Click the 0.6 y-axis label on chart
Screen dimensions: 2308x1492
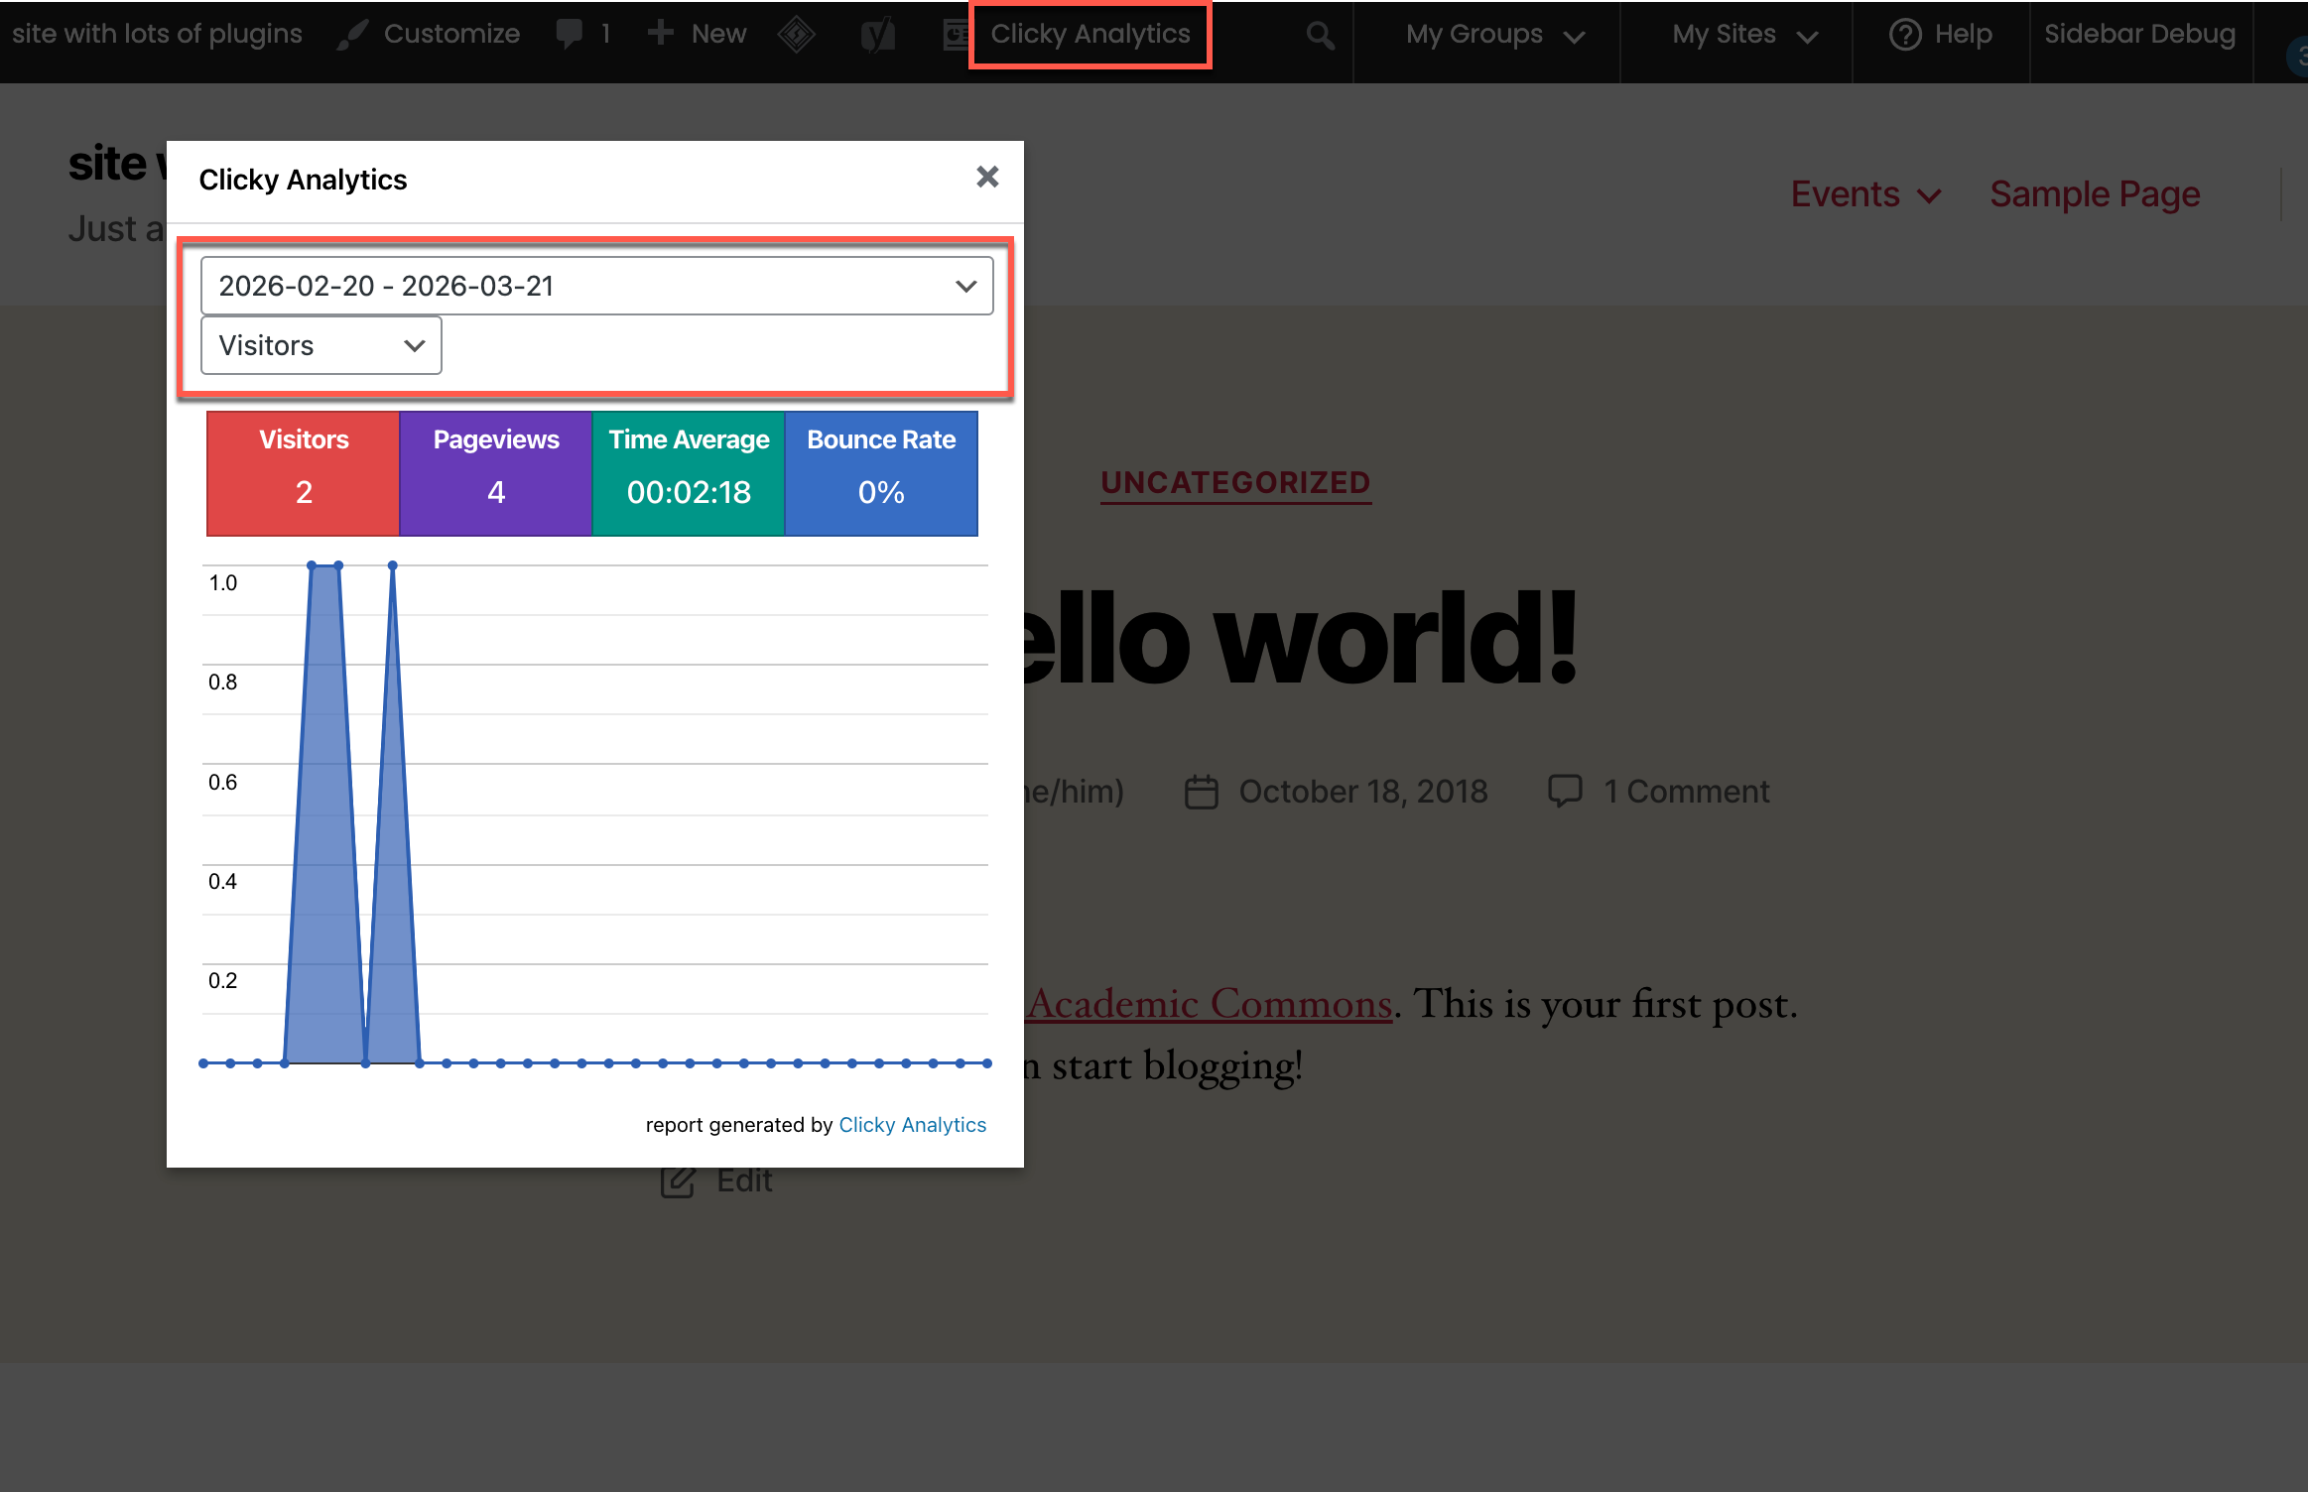[222, 783]
